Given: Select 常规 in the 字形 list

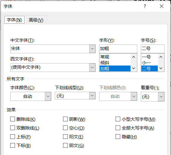Looking at the screenshot, I should pos(115,57).
